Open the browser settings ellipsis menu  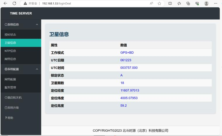point(216,3)
